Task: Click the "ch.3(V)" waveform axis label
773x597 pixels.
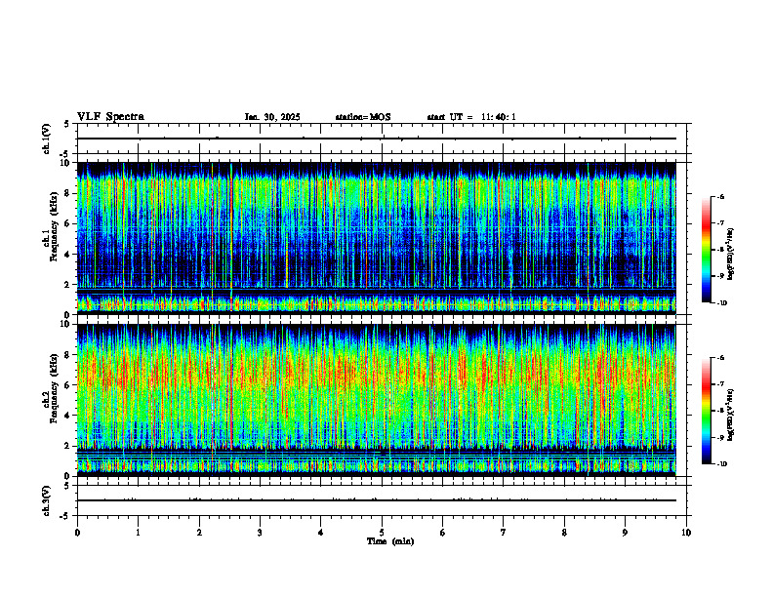Action: [46, 500]
